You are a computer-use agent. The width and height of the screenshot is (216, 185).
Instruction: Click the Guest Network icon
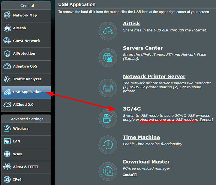[7, 41]
